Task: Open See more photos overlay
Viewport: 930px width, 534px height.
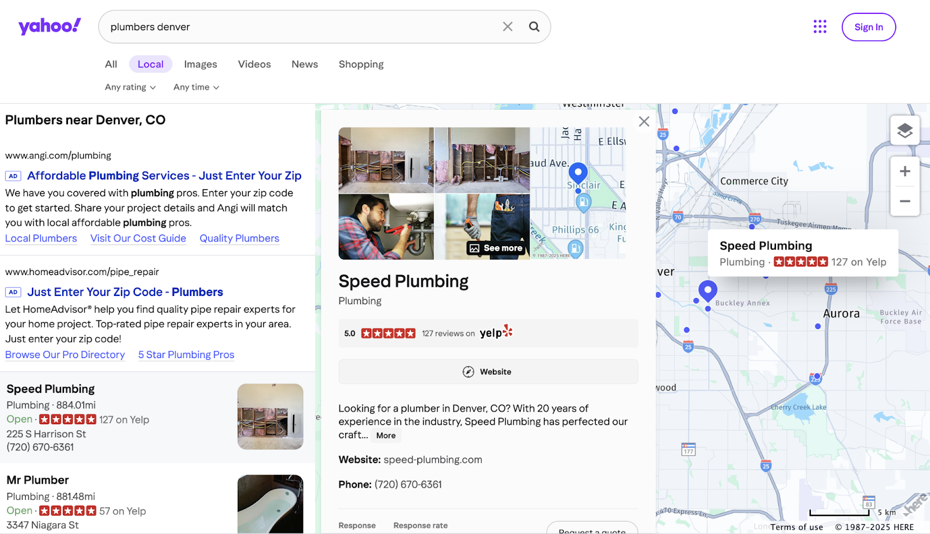Action: pos(495,248)
